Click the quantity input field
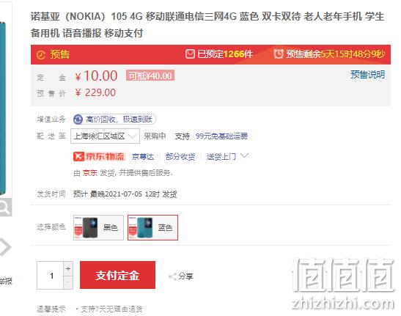The height and width of the screenshot is (316, 401). [x=50, y=276]
